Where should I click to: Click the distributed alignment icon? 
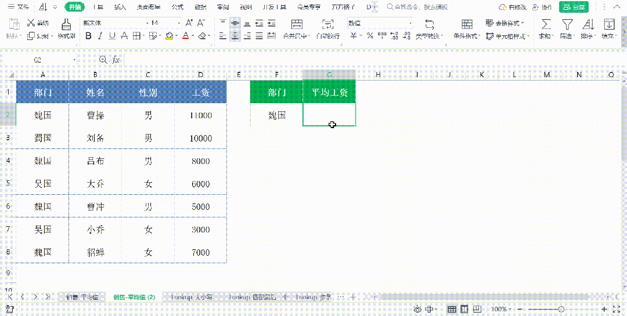click(x=272, y=36)
